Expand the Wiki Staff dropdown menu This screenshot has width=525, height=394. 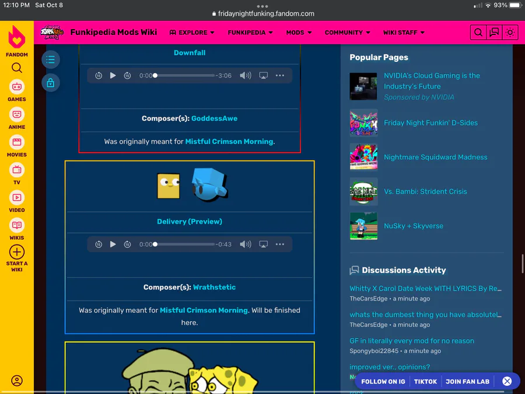pos(404,33)
